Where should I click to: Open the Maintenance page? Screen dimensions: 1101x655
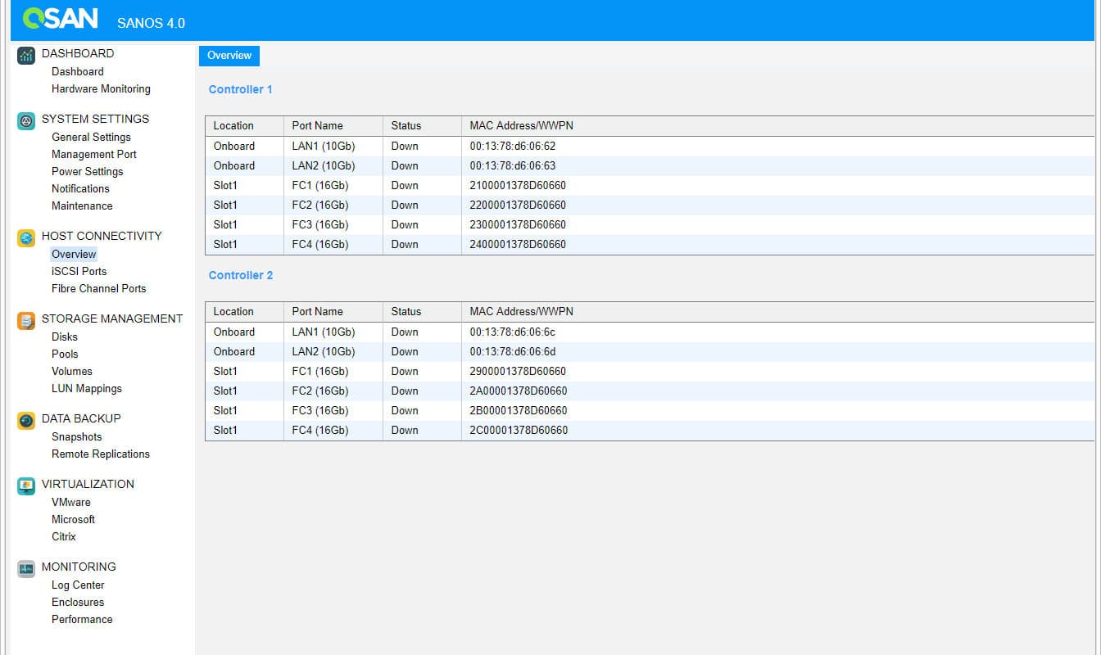(82, 206)
